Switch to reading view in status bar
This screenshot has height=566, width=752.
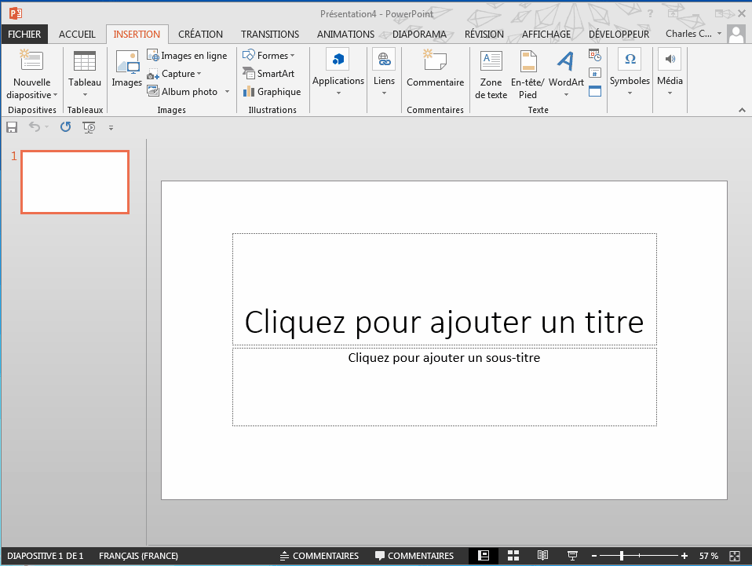click(542, 556)
